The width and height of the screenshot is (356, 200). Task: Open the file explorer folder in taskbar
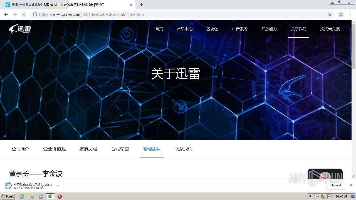(x=31, y=196)
